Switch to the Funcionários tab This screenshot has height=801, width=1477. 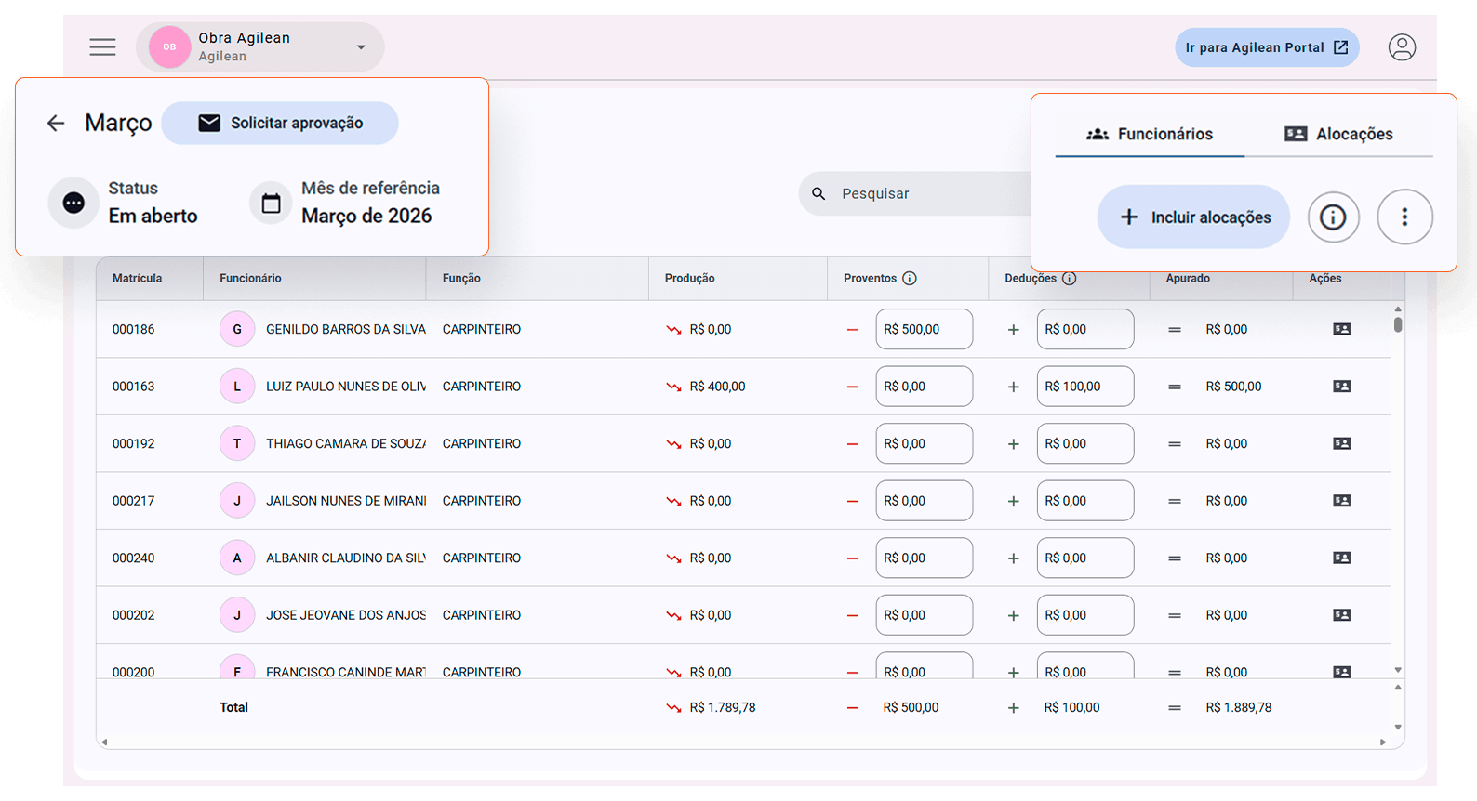coord(1150,134)
